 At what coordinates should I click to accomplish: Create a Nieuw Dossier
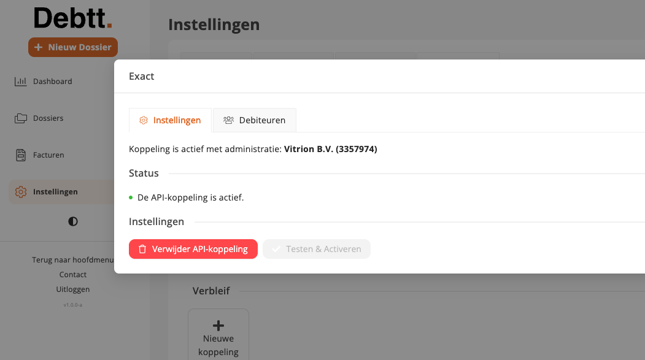click(73, 47)
